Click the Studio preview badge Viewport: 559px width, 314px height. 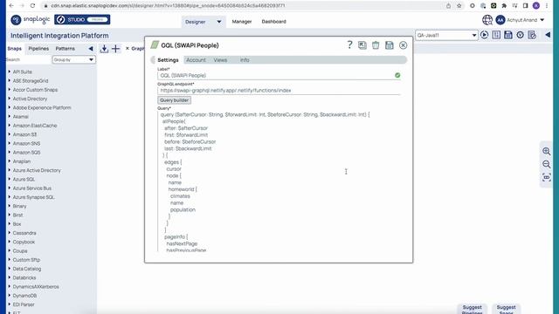pos(82,19)
